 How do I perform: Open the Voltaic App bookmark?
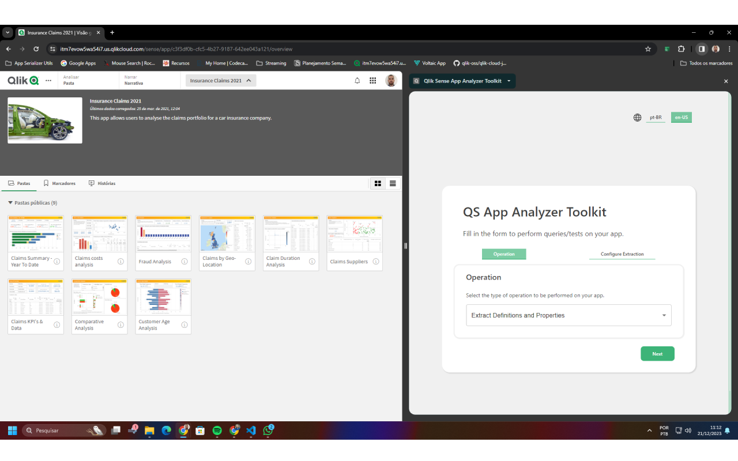(430, 63)
